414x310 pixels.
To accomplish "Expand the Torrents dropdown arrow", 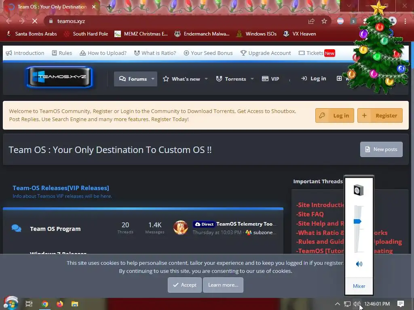I will (x=252, y=79).
